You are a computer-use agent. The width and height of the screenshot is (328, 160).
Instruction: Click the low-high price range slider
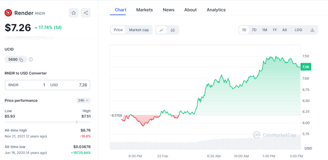47,122
